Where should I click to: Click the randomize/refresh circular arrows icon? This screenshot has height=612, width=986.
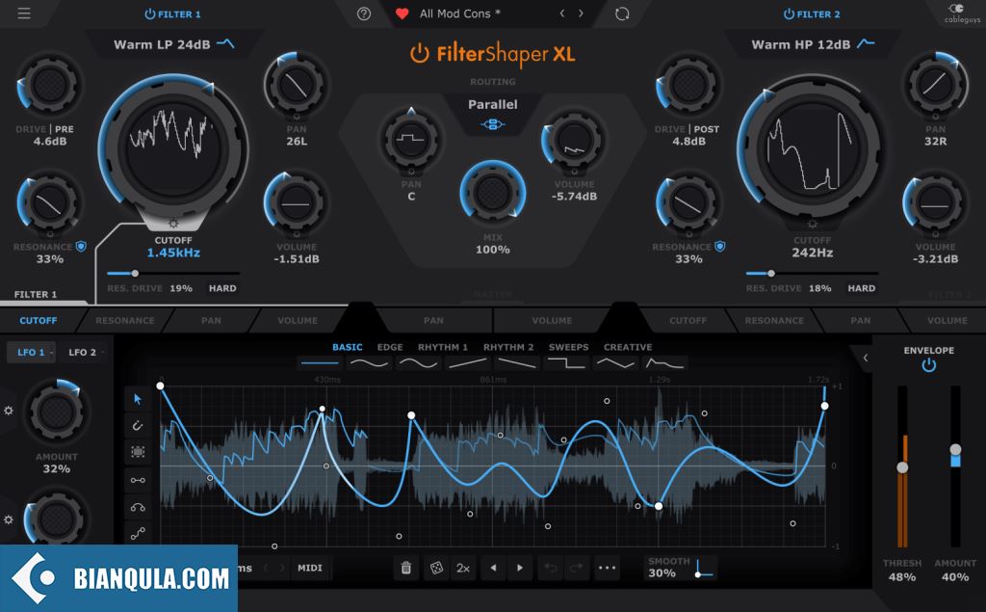coord(622,13)
